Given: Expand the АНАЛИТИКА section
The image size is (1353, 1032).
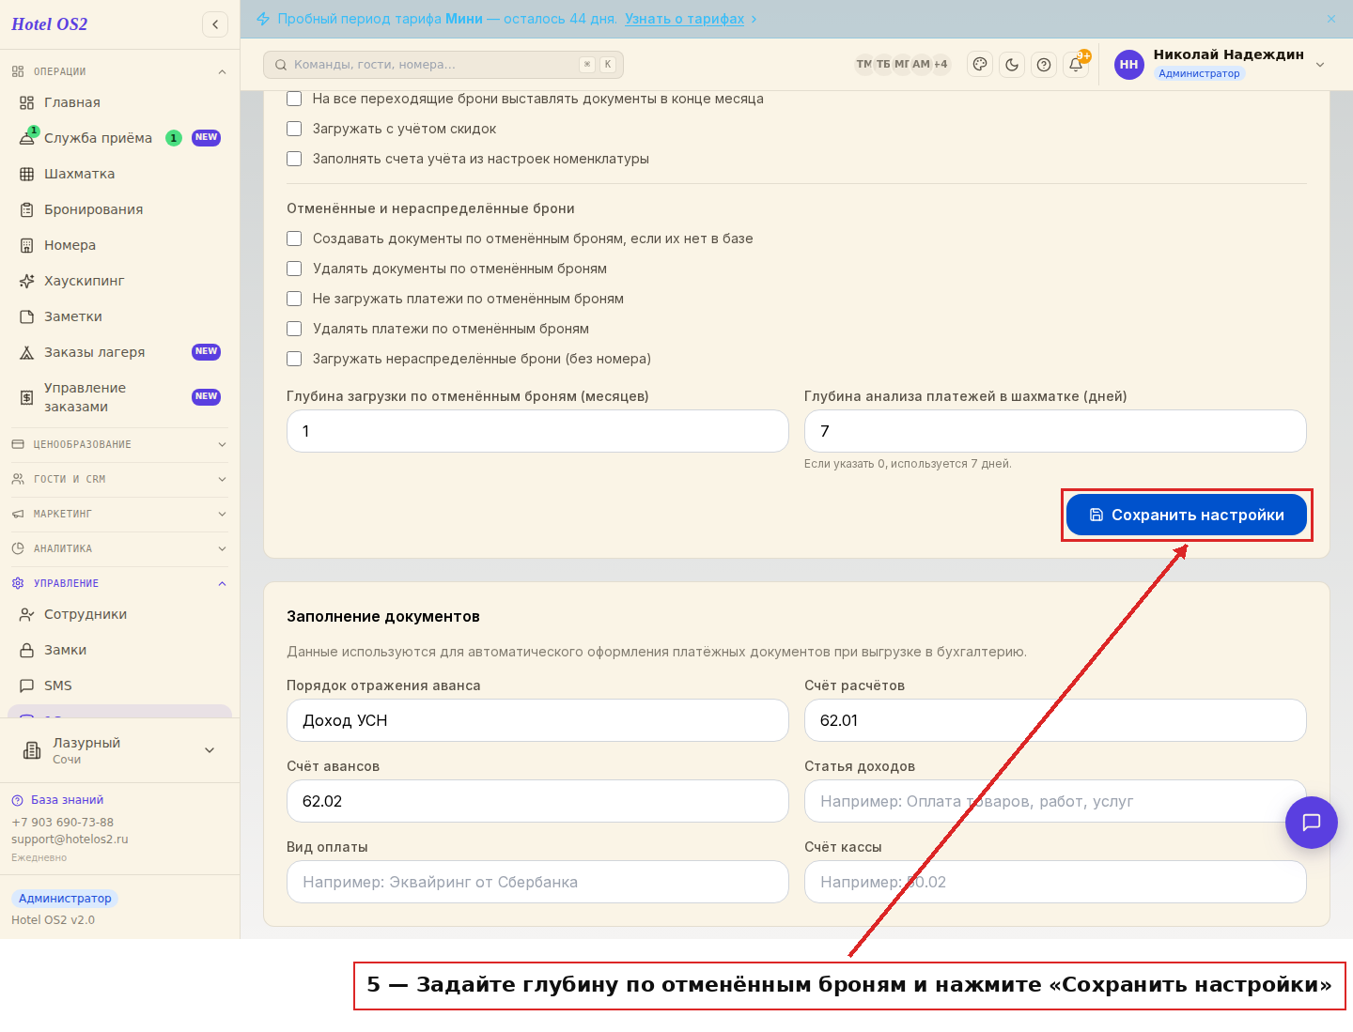Looking at the screenshot, I should tap(119, 548).
